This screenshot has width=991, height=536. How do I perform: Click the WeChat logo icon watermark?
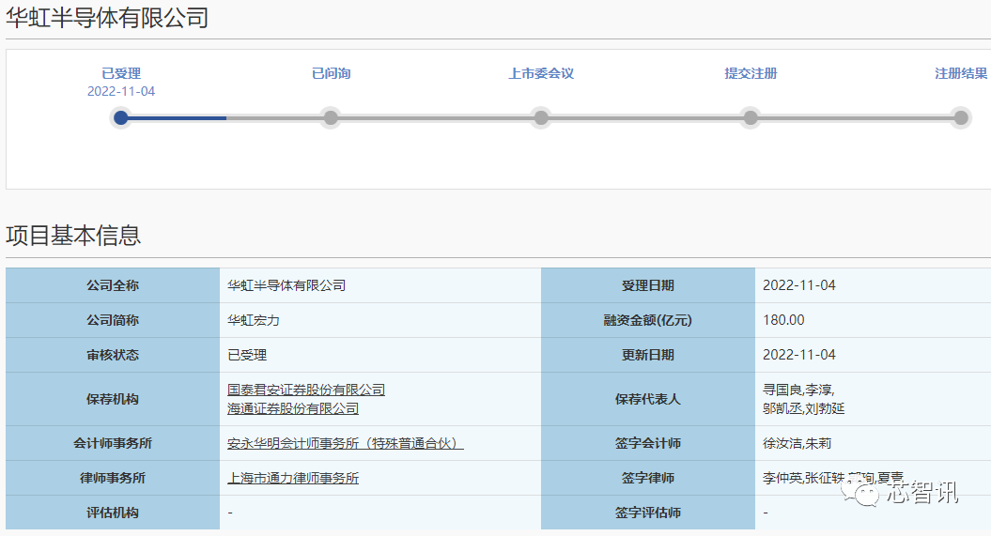tap(860, 491)
